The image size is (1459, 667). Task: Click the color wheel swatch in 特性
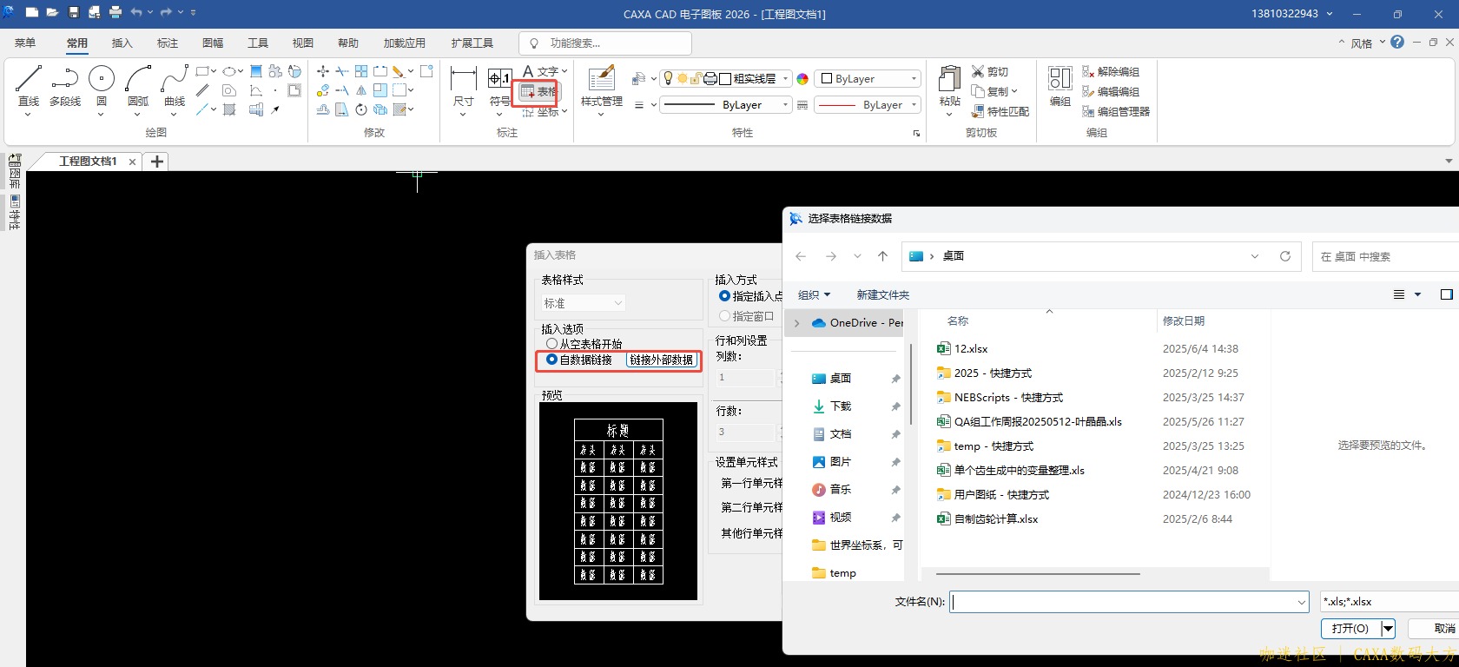tap(802, 79)
